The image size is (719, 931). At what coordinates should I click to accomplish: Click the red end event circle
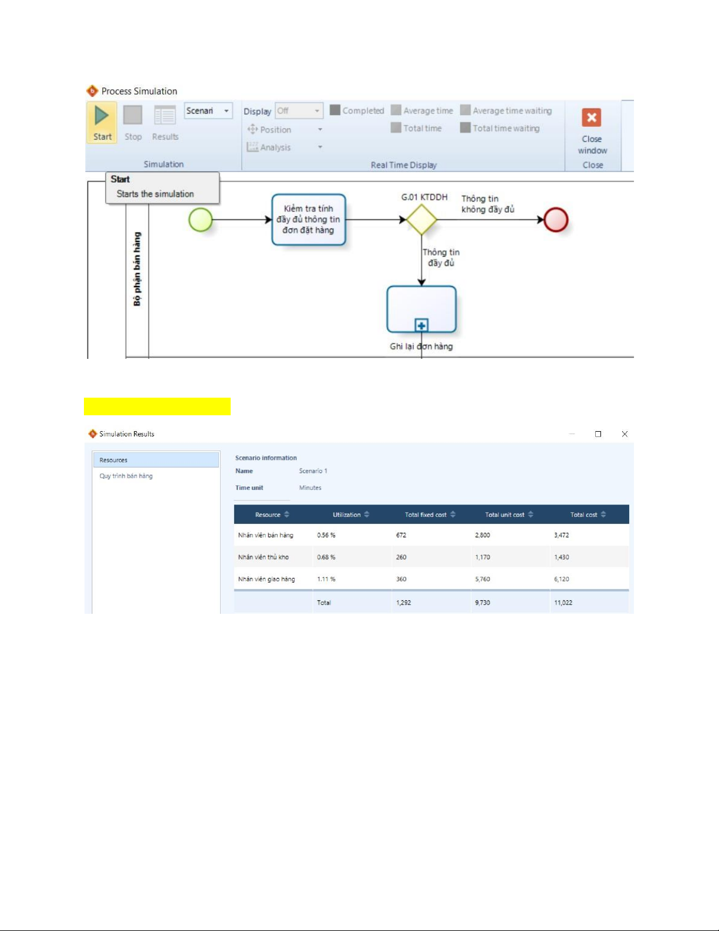[556, 220]
